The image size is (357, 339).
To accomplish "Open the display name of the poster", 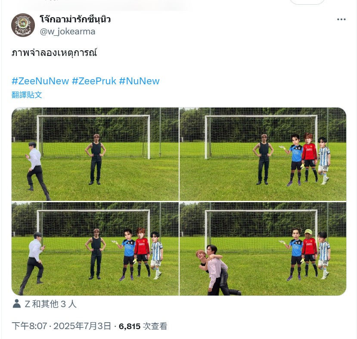I will (x=75, y=19).
